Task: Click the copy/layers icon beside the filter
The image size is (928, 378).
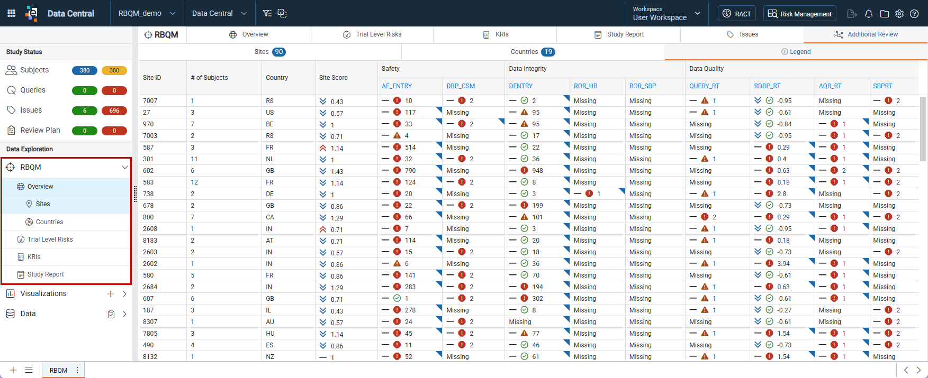Action: [282, 13]
